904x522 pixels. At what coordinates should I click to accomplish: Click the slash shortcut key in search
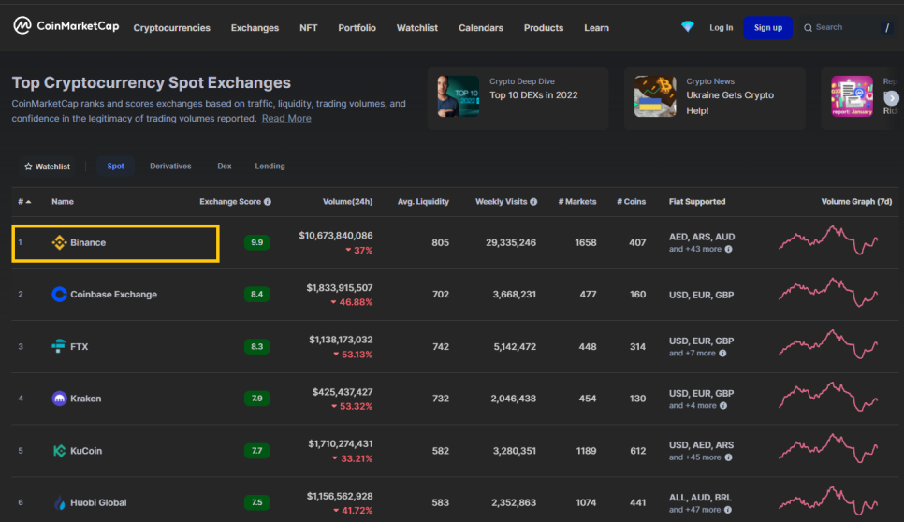(887, 28)
